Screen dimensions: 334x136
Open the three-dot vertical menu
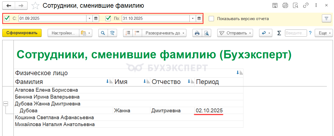[x=316, y=6]
